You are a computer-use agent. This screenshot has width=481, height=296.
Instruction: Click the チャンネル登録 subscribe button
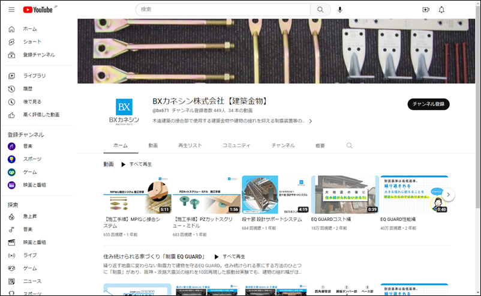tap(428, 104)
